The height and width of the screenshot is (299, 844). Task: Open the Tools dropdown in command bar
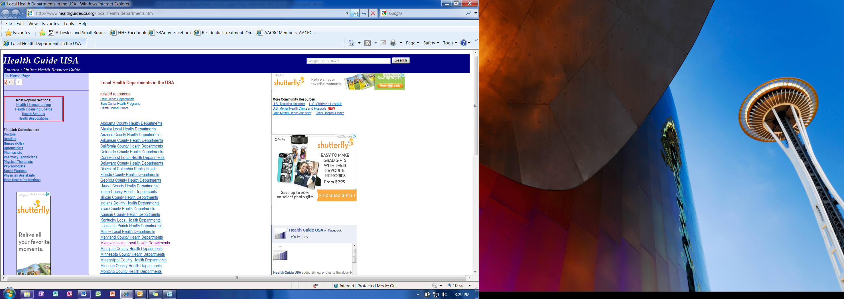click(450, 43)
